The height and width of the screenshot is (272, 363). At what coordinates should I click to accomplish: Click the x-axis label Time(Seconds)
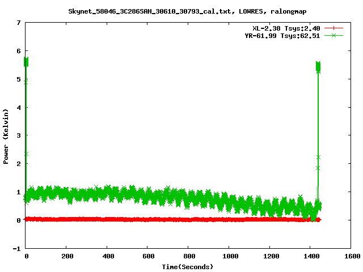pos(188,267)
